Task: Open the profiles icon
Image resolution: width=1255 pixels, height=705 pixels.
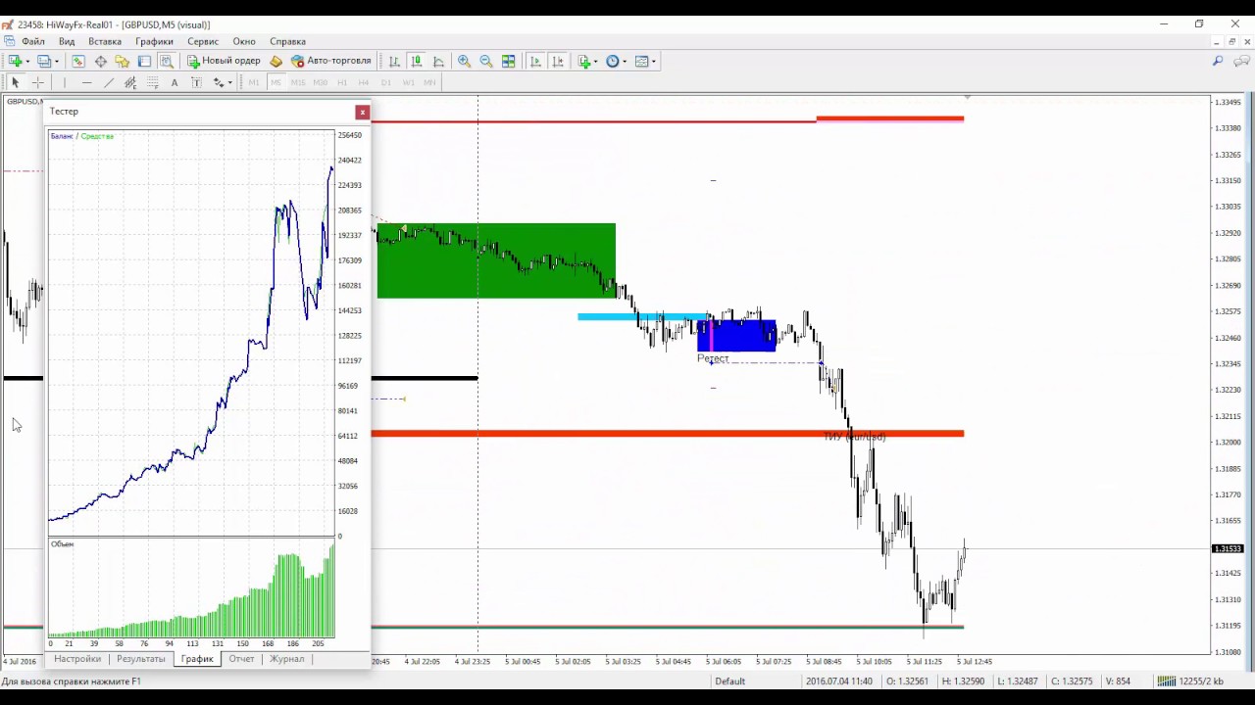Action: click(43, 61)
